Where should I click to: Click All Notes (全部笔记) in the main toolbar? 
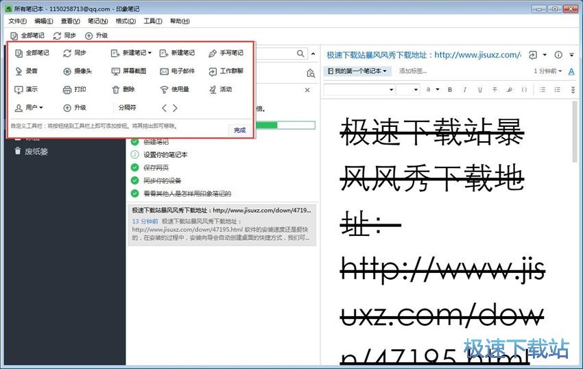[27, 36]
